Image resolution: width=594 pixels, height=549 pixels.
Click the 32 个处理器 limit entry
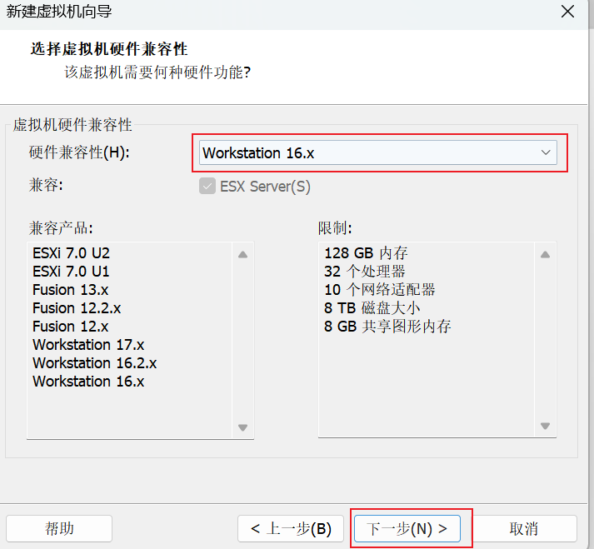[364, 272]
